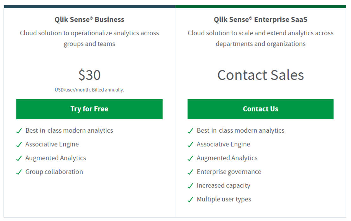Click checkmark beside Group collaboration
The image size is (351, 221).
click(x=19, y=172)
